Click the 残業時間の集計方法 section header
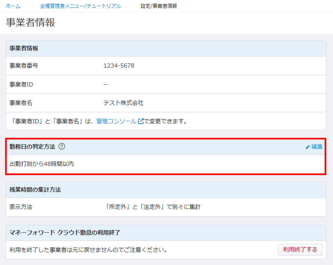The width and height of the screenshot is (333, 265). (35, 190)
